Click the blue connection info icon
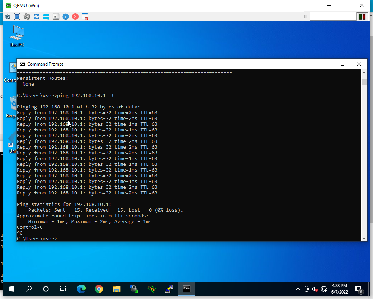The width and height of the screenshot is (373, 299). [66, 16]
